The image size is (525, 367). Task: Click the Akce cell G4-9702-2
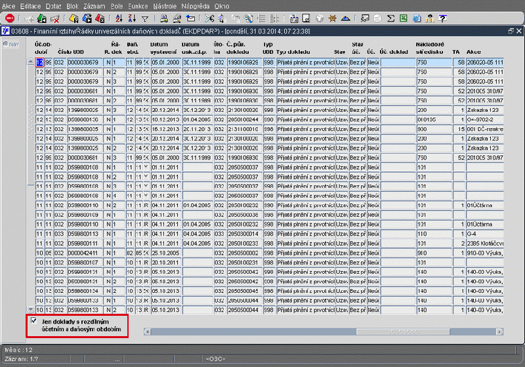pos(485,119)
